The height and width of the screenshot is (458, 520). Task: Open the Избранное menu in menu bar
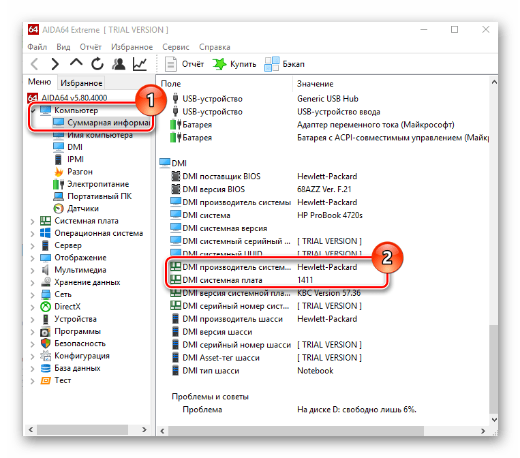[132, 47]
